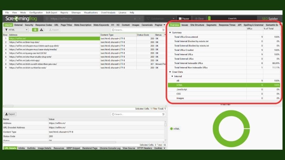
Task: Click the lower Export button
Action: [10, 114]
